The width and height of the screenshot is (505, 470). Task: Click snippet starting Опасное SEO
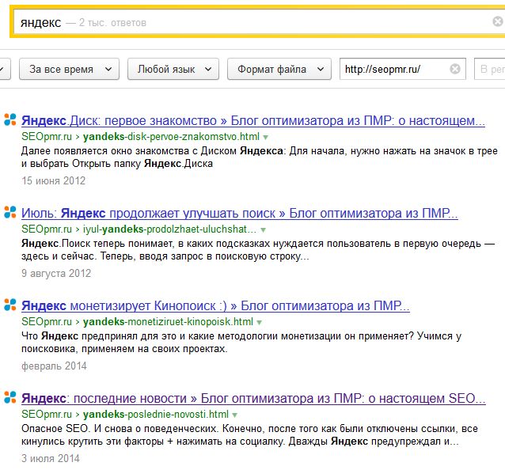(249, 435)
